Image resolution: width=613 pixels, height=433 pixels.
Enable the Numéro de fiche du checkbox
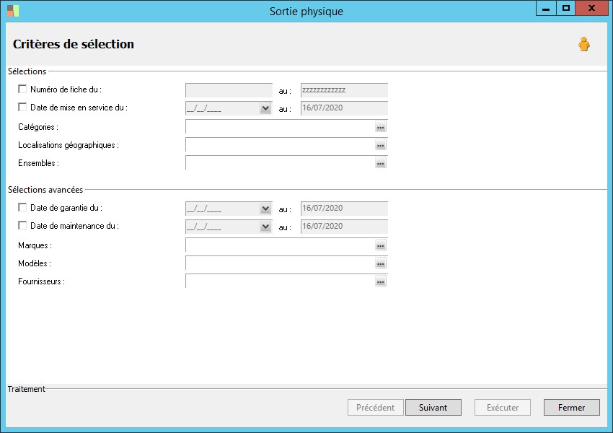click(22, 89)
